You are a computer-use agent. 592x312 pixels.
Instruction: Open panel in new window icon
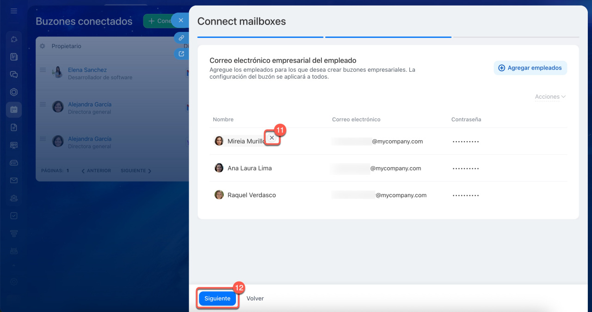(x=181, y=54)
